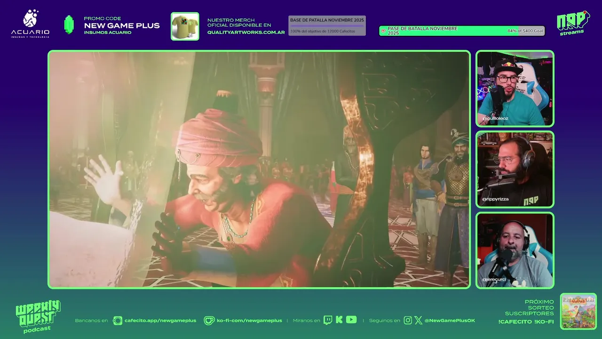The width and height of the screenshot is (602, 339).
Task: Click the Twitch icon
Action: click(x=328, y=320)
